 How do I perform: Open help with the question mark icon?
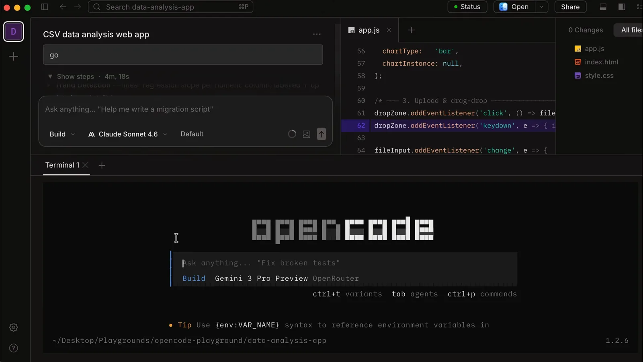point(13,348)
